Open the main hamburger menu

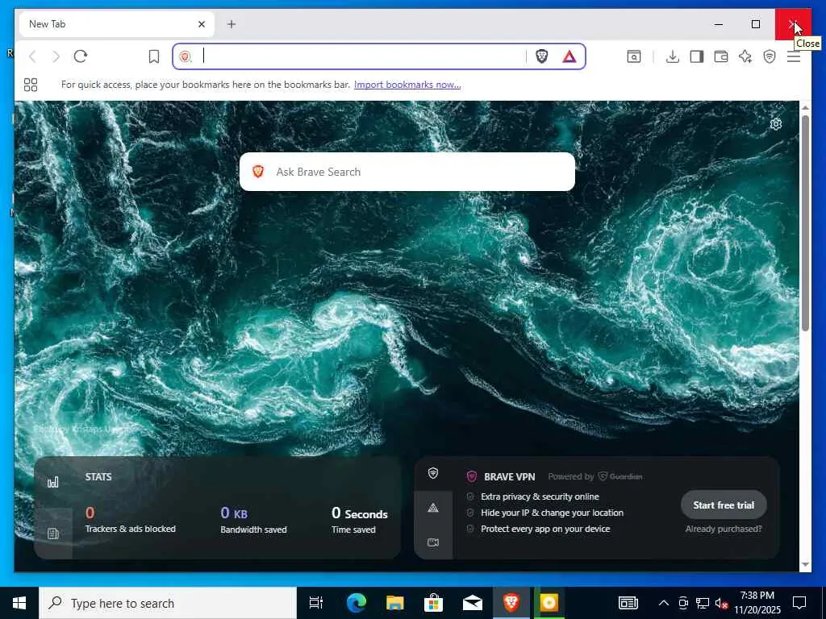794,56
